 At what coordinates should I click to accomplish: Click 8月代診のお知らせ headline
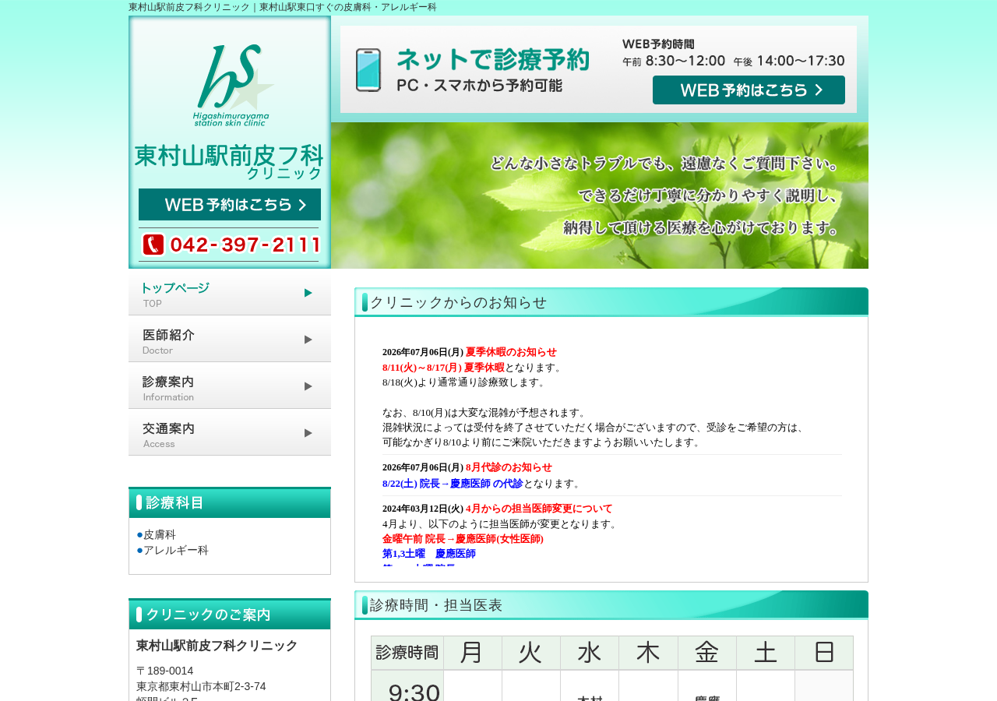tap(509, 467)
